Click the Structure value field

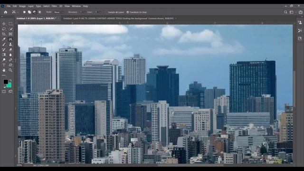pyautogui.click(x=81, y=12)
